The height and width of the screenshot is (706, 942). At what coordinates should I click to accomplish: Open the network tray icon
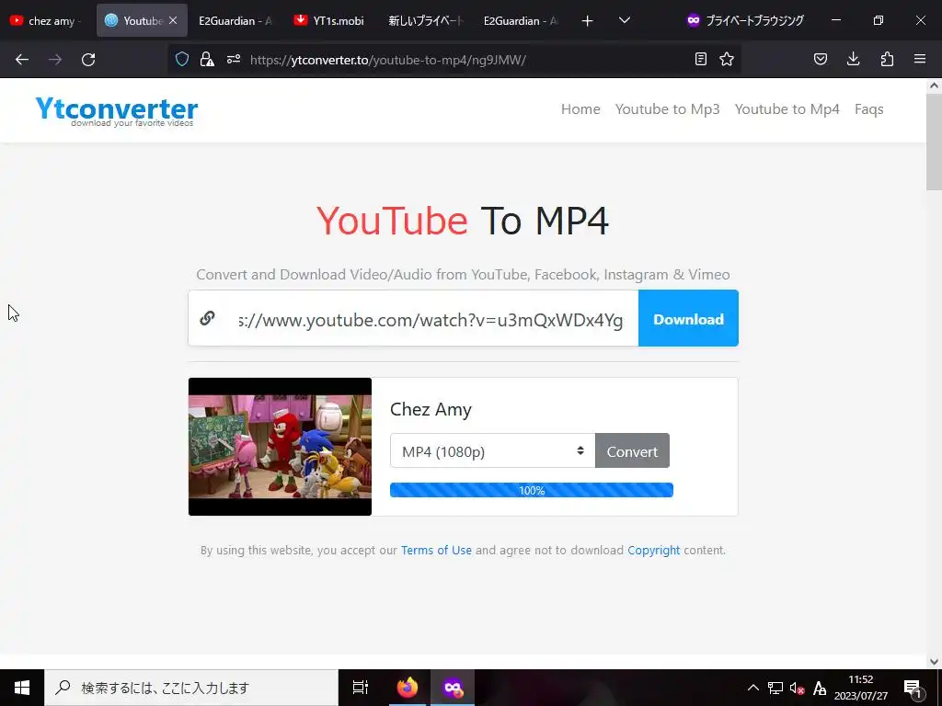pos(775,688)
